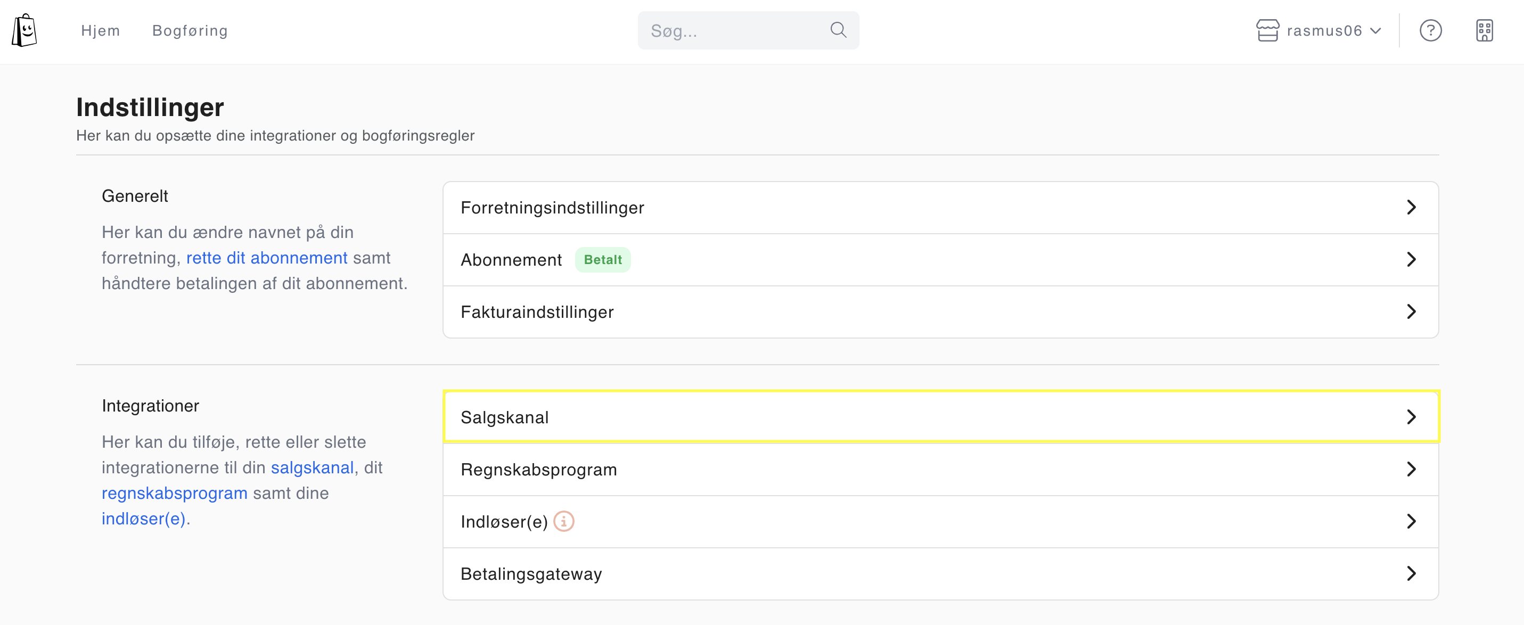Open the highlighted Salgskanal row
This screenshot has height=625, width=1524.
pyautogui.click(x=940, y=417)
